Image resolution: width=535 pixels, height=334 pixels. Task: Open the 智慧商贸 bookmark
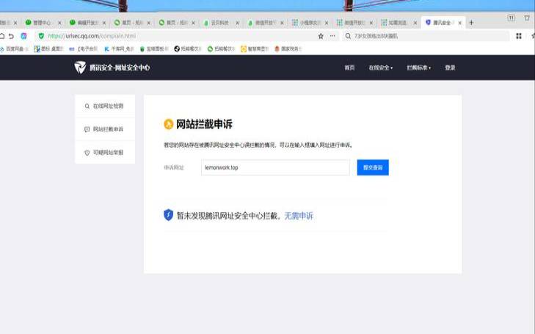pyautogui.click(x=255, y=48)
